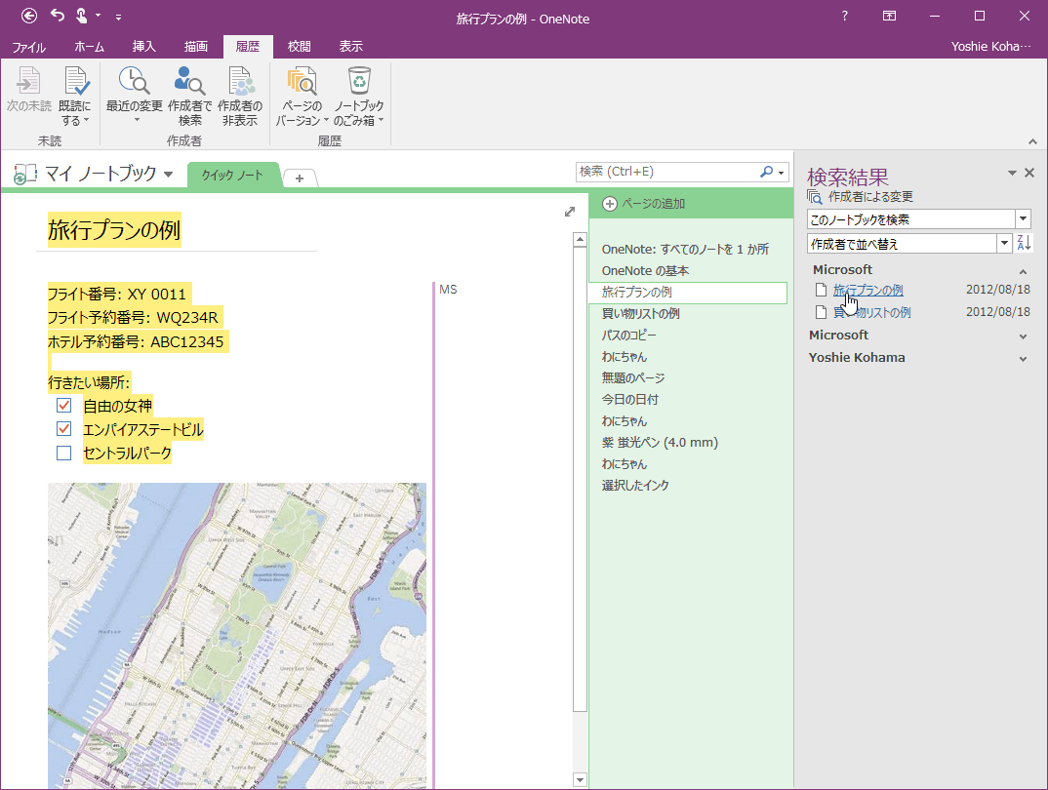The height and width of the screenshot is (790, 1048).
Task: Open 今日の日付 page
Action: [x=629, y=399]
